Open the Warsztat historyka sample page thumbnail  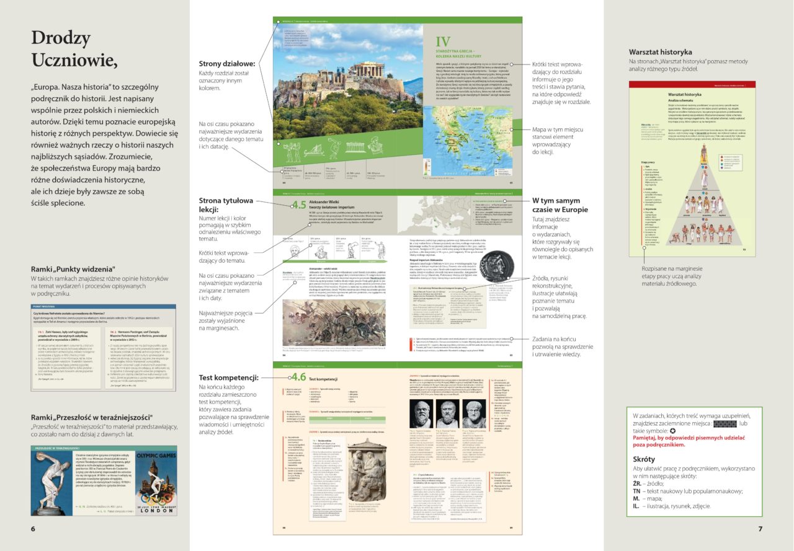[x=692, y=169]
